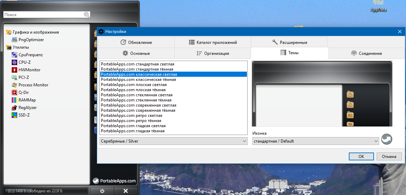Click the disk free space status bar

pos(46,191)
